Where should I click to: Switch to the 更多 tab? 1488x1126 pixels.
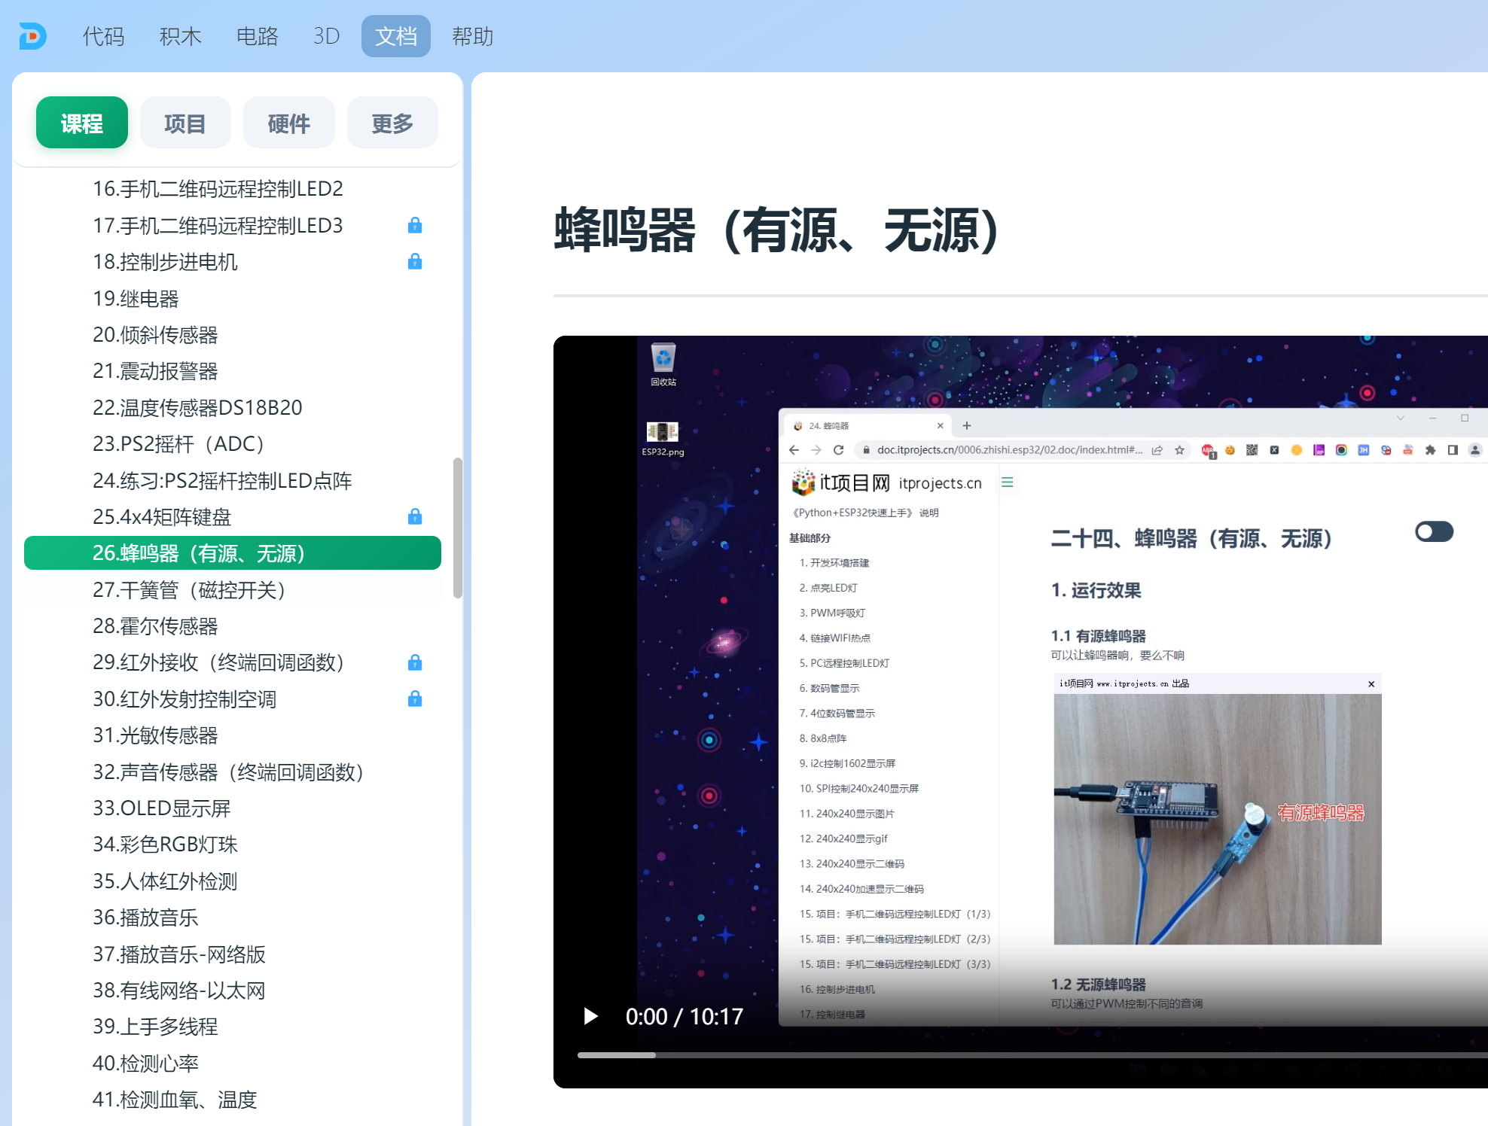point(392,123)
